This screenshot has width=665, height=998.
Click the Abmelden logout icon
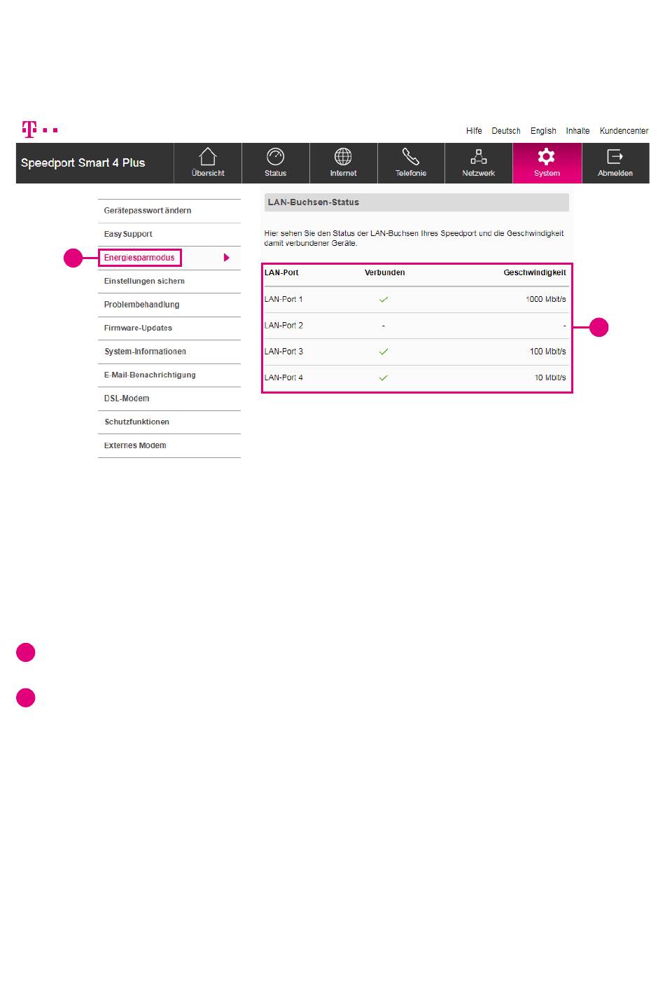(x=615, y=156)
